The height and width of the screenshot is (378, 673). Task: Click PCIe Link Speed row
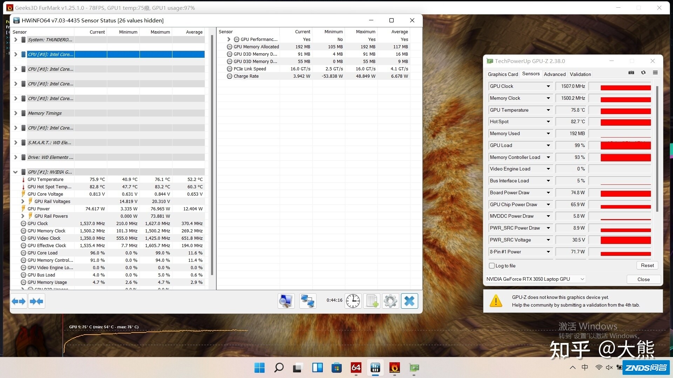(314, 69)
